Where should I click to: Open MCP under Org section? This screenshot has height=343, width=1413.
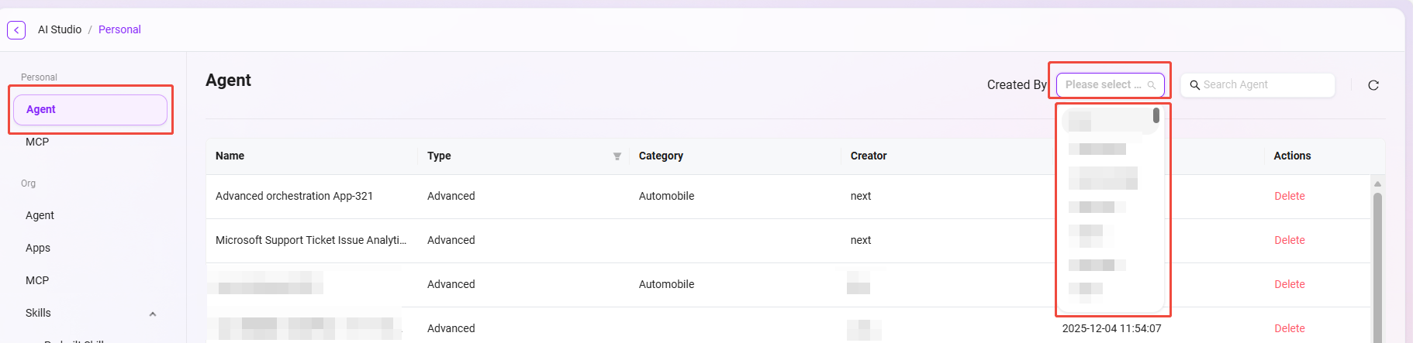(37, 280)
